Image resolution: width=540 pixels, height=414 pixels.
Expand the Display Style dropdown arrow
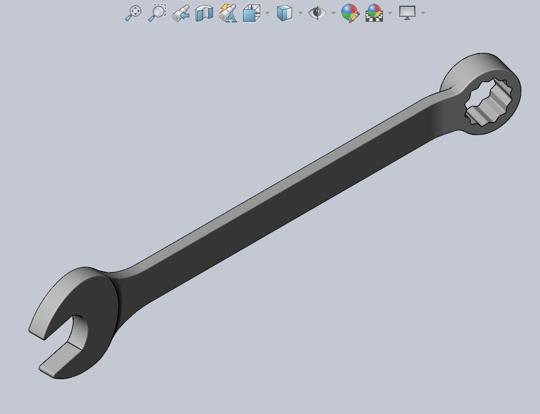pos(300,13)
